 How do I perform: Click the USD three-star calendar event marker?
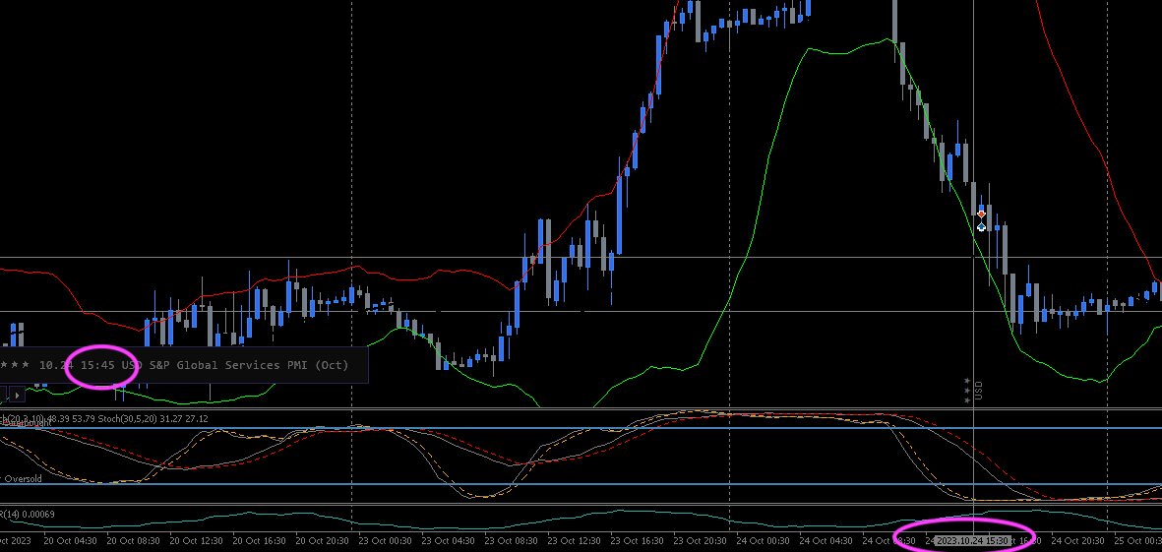click(972, 391)
